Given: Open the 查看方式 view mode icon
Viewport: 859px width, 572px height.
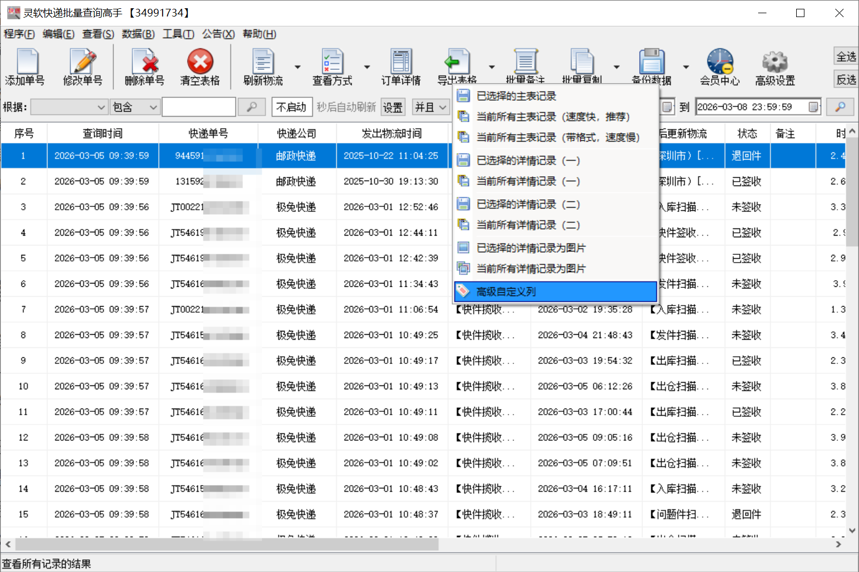Looking at the screenshot, I should tap(332, 67).
